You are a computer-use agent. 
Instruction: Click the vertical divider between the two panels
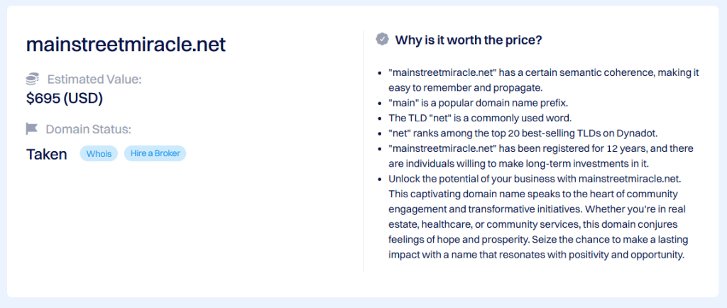(x=363, y=150)
